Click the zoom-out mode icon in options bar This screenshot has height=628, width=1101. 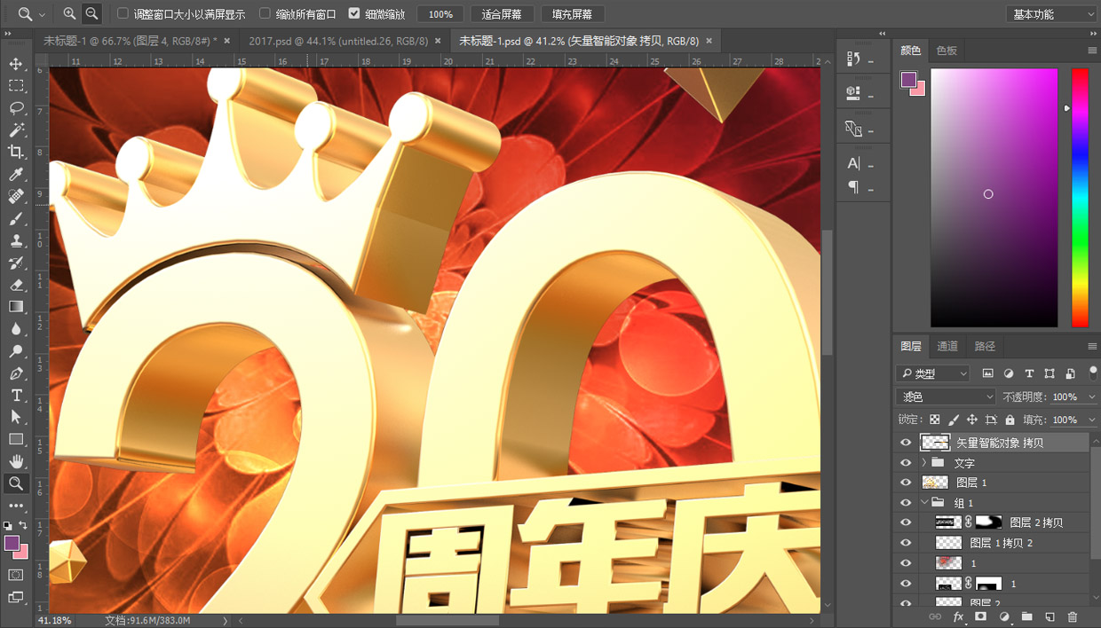click(x=91, y=14)
